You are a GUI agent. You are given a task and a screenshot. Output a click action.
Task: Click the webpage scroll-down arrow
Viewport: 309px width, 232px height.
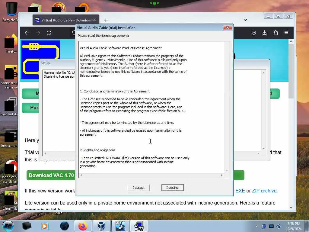point(291,207)
